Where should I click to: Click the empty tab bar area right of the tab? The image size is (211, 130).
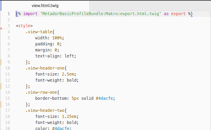pyautogui.click(x=150, y=6)
